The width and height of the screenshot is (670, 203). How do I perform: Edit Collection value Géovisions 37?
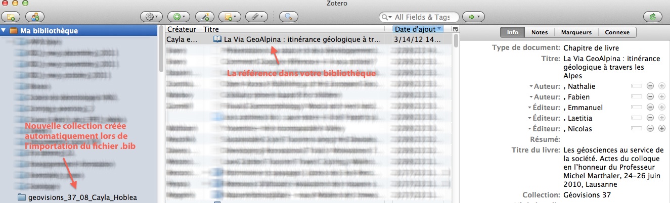[587, 195]
